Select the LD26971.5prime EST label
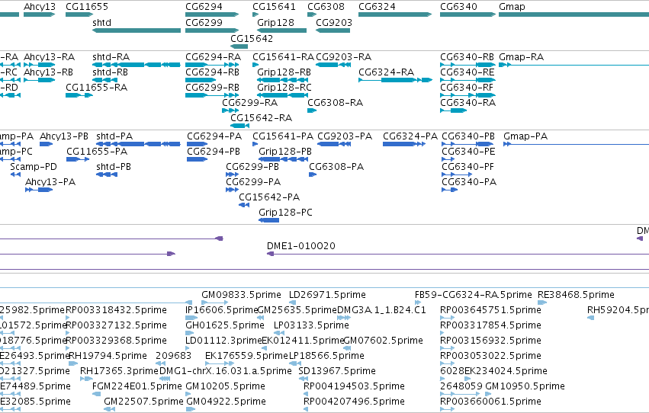This screenshot has height=413, width=649. coord(327,295)
